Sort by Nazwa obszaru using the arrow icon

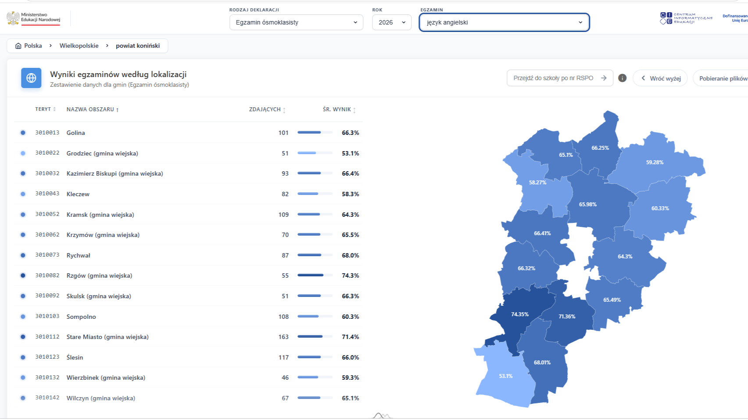pyautogui.click(x=117, y=110)
